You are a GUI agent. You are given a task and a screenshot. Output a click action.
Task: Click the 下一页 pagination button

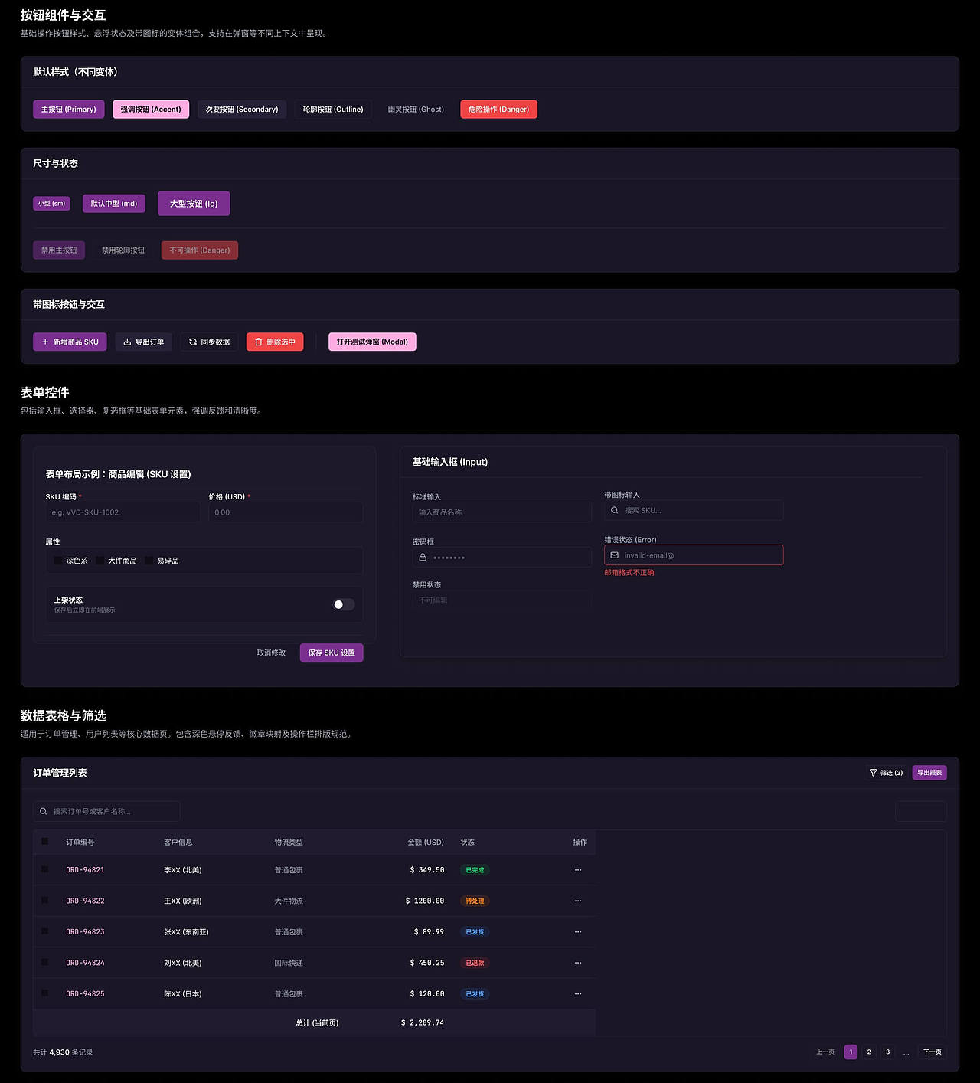click(933, 1052)
